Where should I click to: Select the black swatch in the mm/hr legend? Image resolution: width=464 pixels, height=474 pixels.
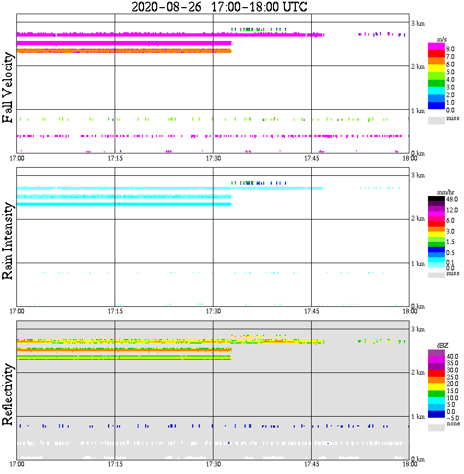coord(436,199)
